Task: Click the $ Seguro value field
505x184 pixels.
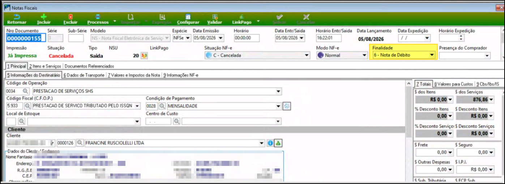Action: [475, 153]
